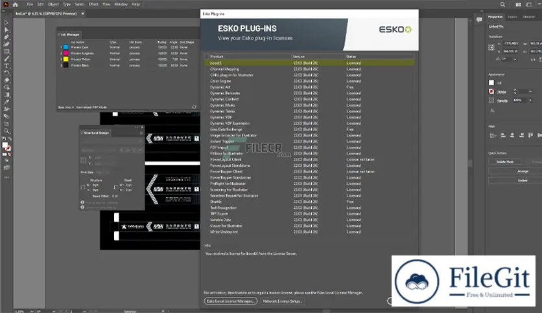Open the Effect menu
The height and width of the screenshot is (313, 542).
click(x=93, y=5)
